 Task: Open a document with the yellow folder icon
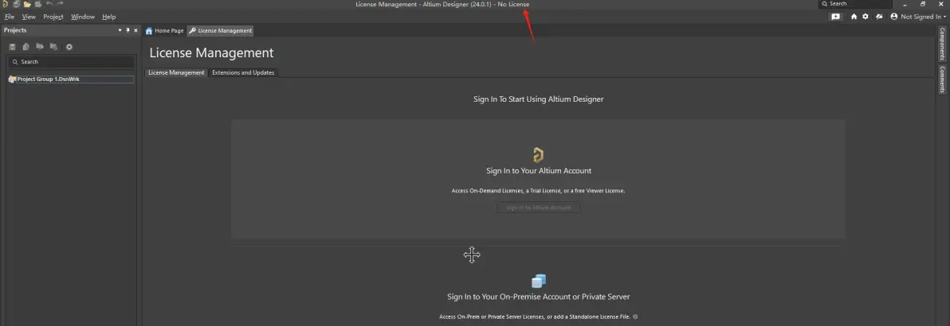pos(27,4)
